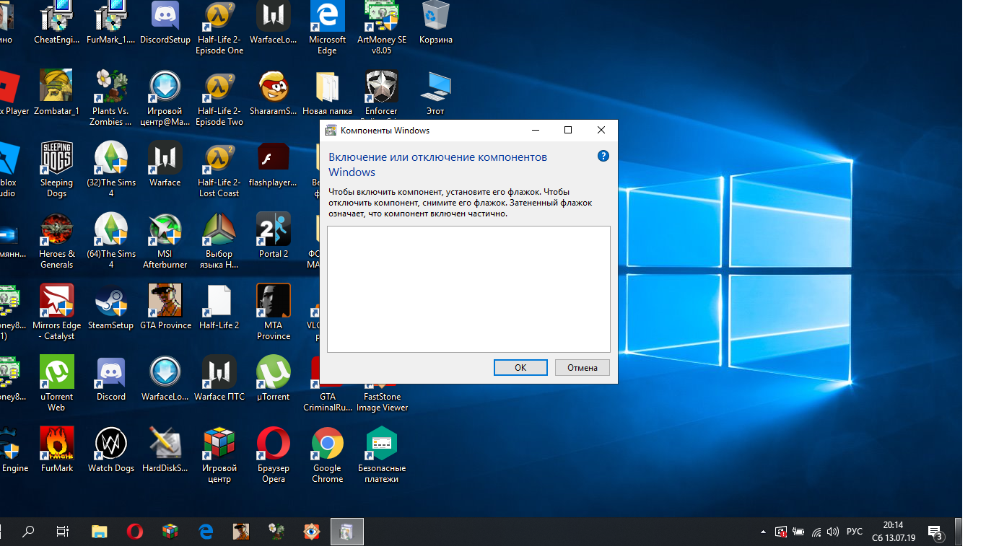Open Task View on the taskbar
986x554 pixels.
click(63, 532)
